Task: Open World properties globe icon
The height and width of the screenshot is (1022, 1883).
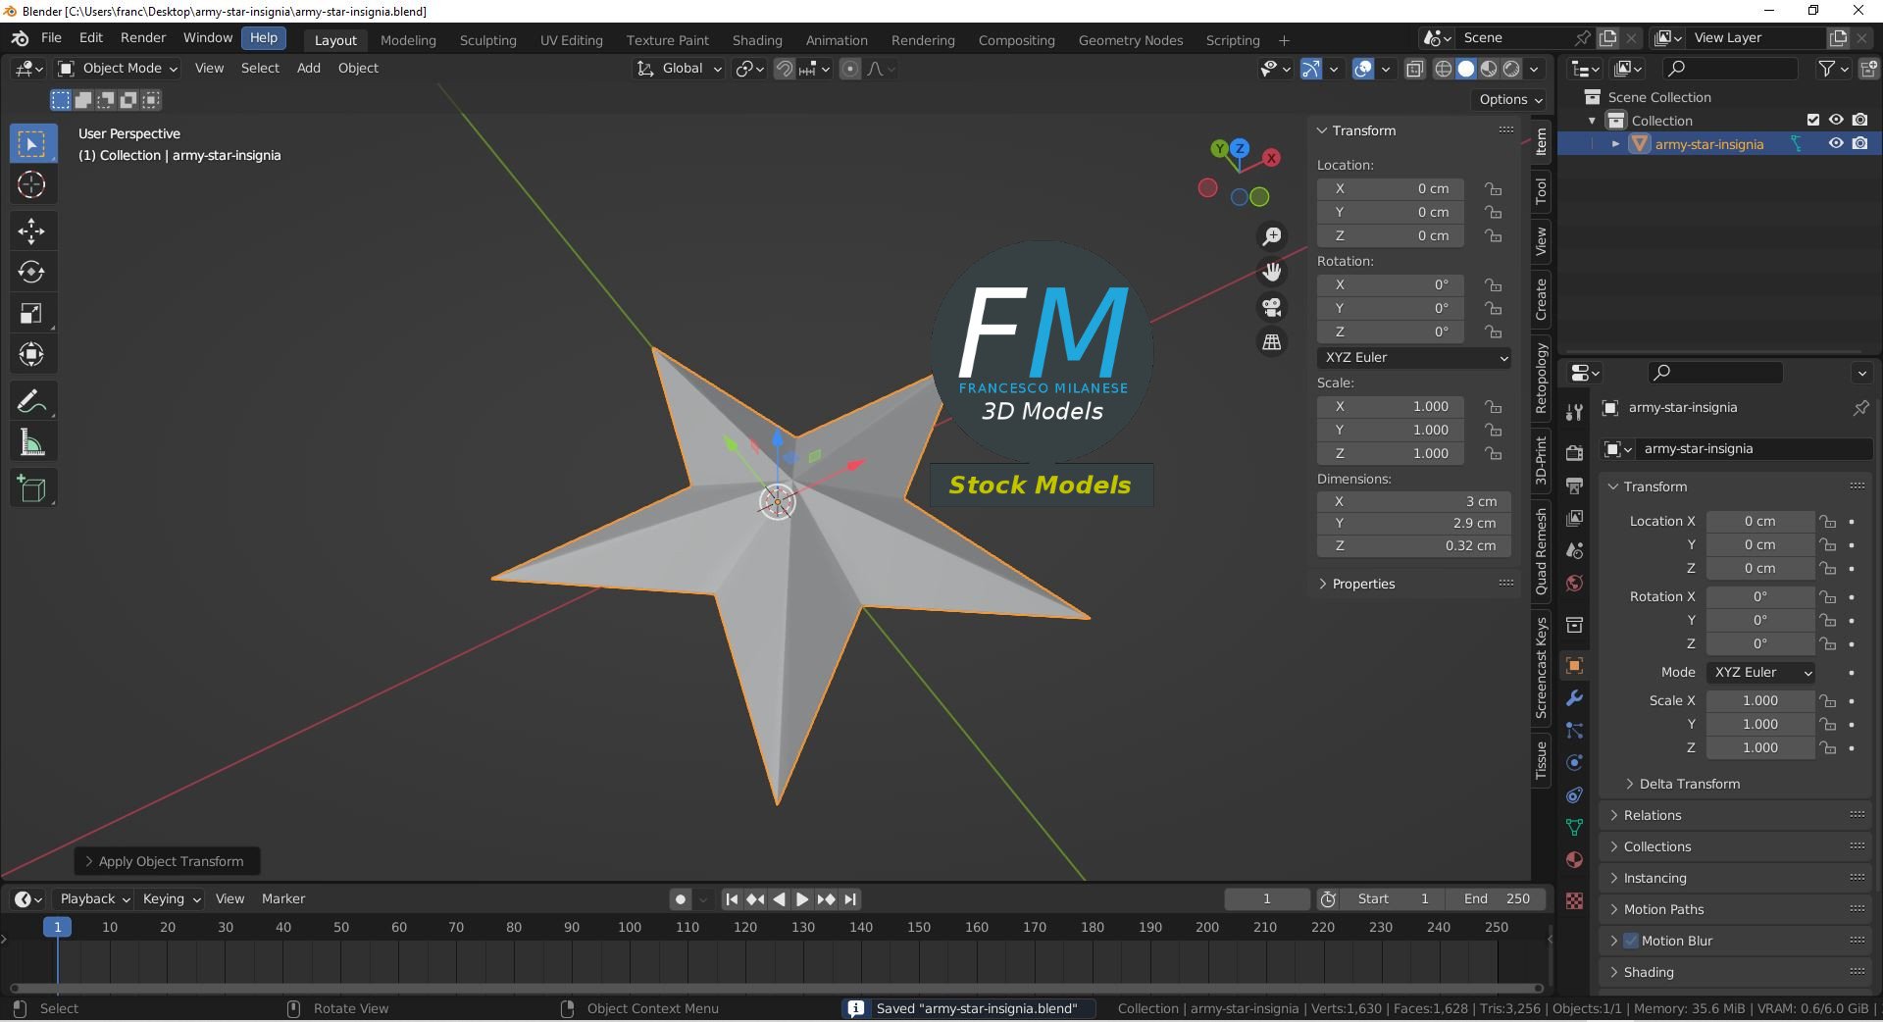Action: click(1574, 584)
